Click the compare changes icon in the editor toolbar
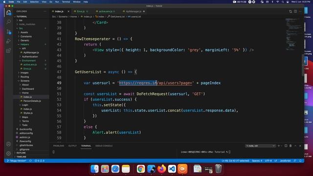313x176 pixels. (x=291, y=11)
